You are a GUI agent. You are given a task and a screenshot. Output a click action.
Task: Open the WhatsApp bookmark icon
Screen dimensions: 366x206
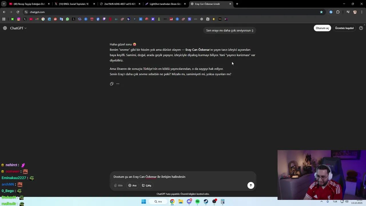coord(67,19)
